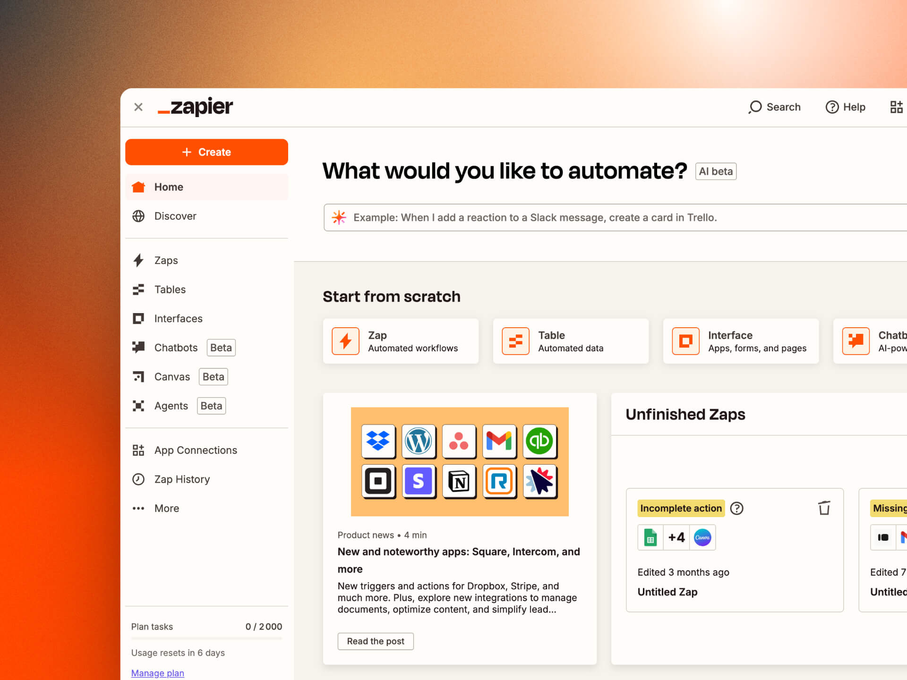Click the Zaps lightning bolt icon

[138, 261]
